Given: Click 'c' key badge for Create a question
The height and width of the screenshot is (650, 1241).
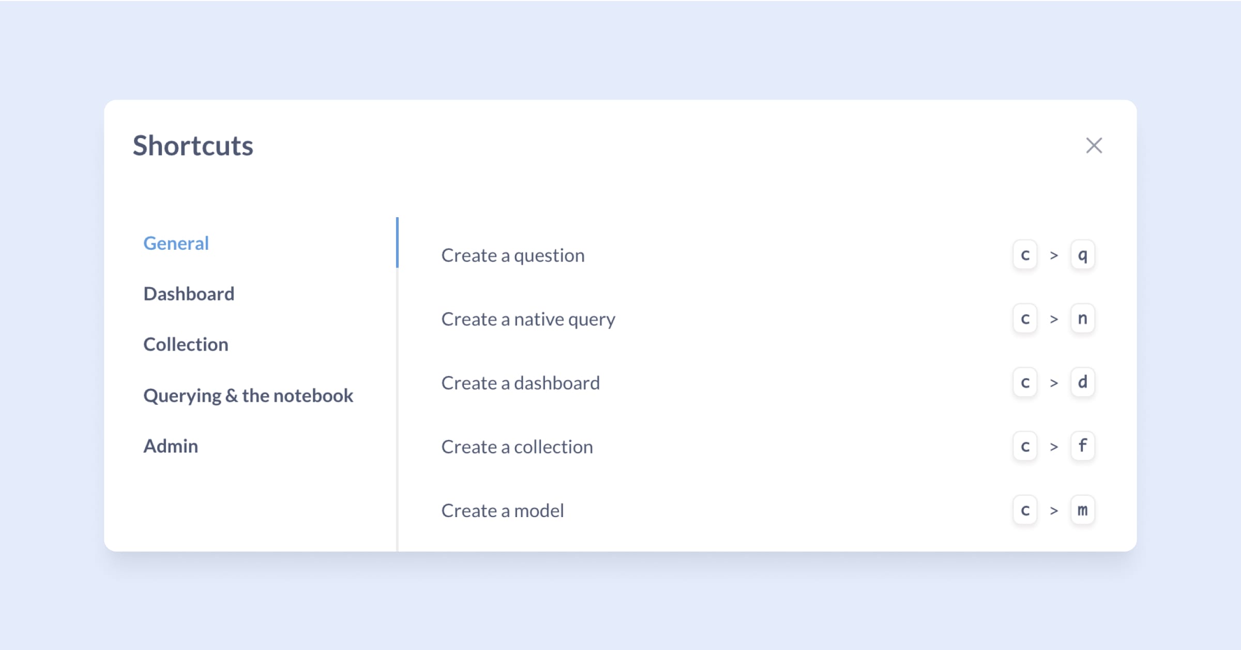Looking at the screenshot, I should pos(1025,255).
